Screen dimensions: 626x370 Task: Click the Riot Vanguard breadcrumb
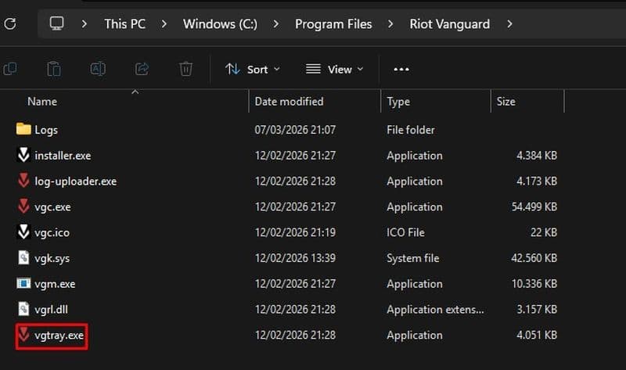point(449,24)
